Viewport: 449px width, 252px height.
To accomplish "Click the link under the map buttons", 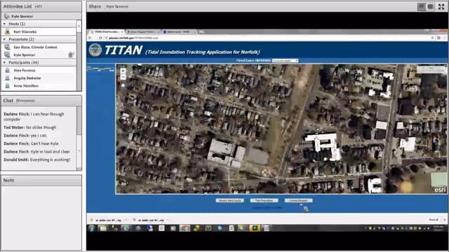I will coord(267,208).
